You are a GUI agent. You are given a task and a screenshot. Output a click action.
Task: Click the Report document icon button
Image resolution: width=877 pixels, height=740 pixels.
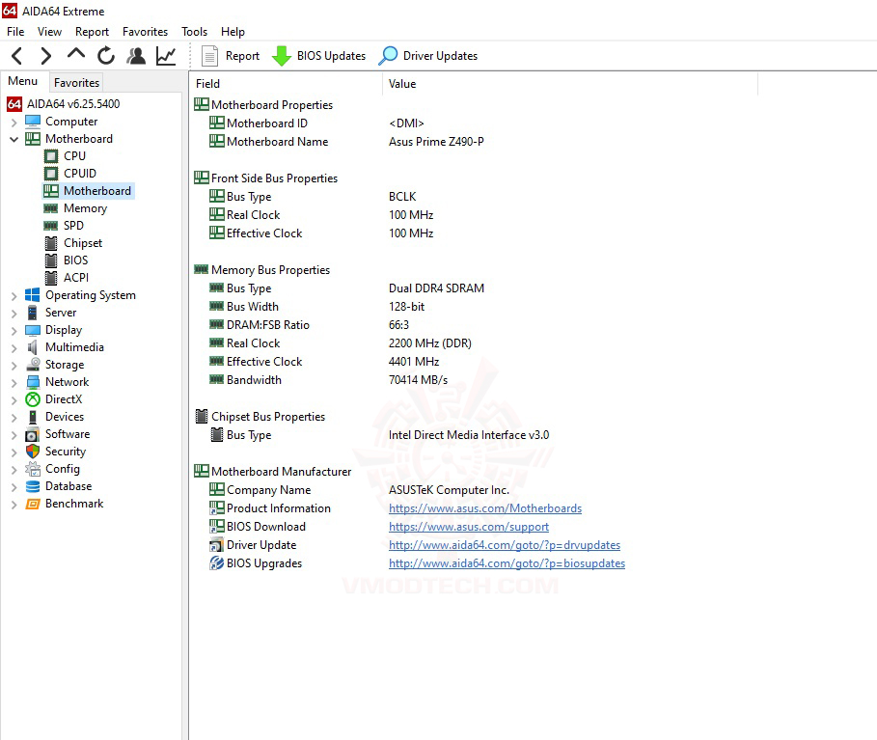[231, 56]
